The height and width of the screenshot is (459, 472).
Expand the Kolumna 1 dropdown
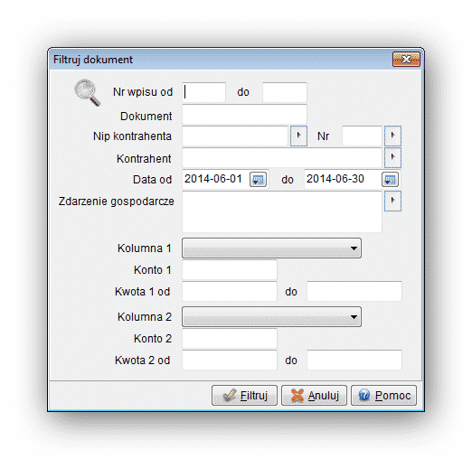(x=271, y=248)
